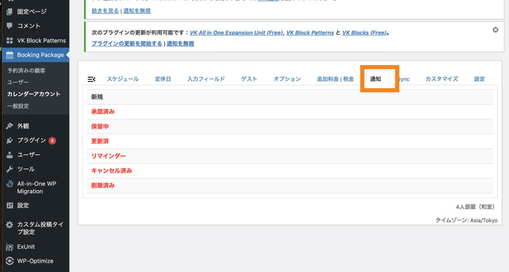
Task: Collapse the tab menu with hamburger icon
Action: 91,79
